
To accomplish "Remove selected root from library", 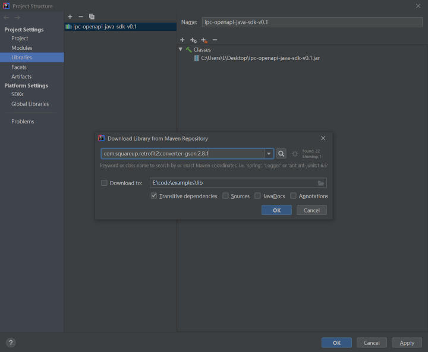I will click(215, 40).
